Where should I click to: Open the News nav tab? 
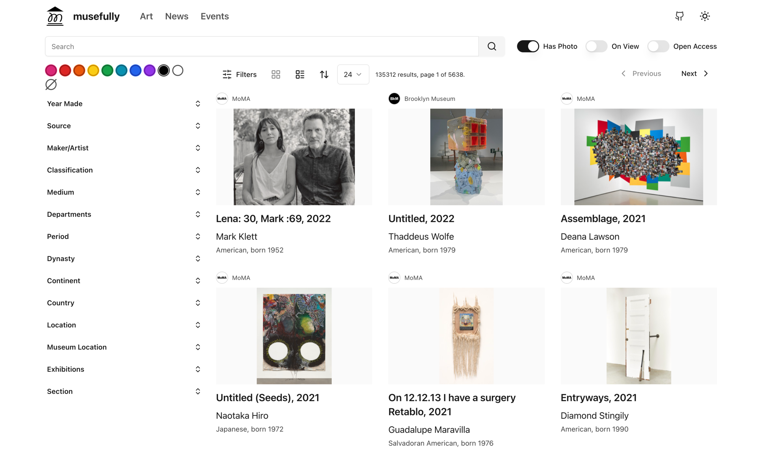click(x=176, y=16)
